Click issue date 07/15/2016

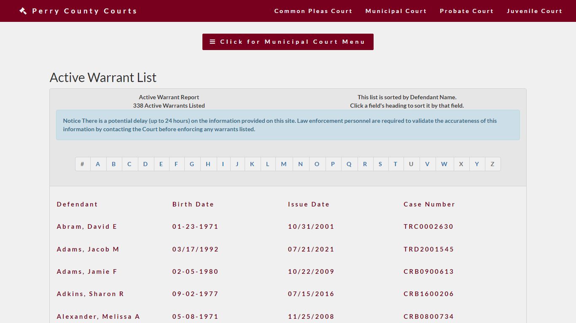(311, 294)
